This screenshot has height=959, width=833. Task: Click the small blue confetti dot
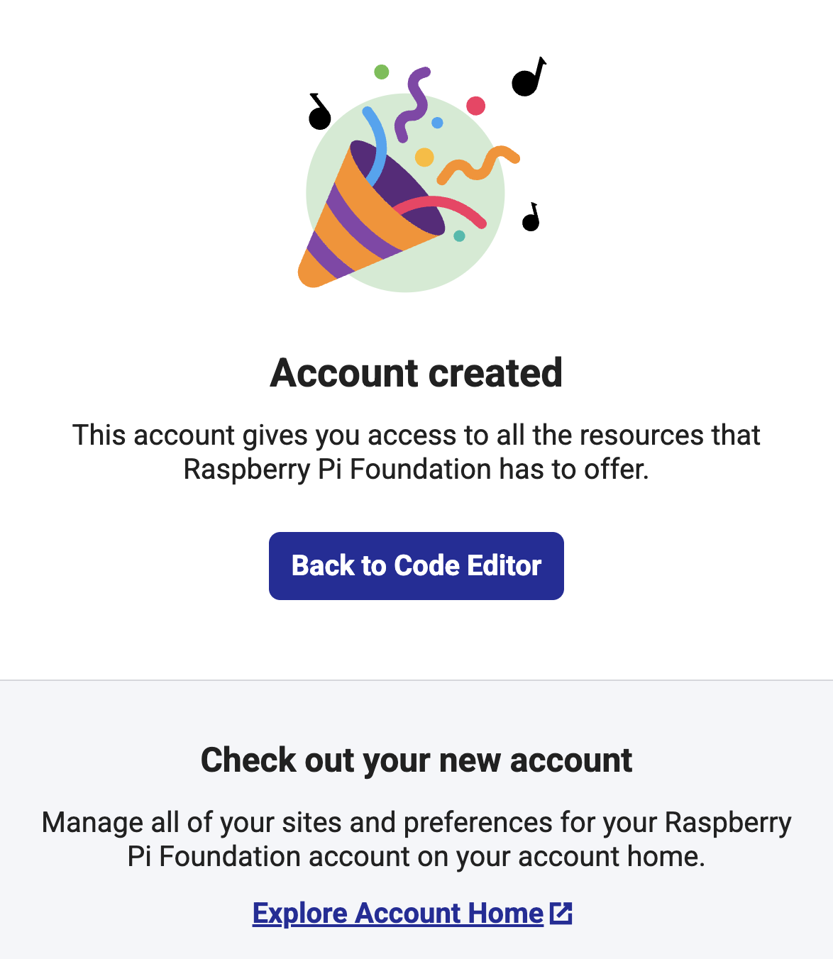click(437, 123)
